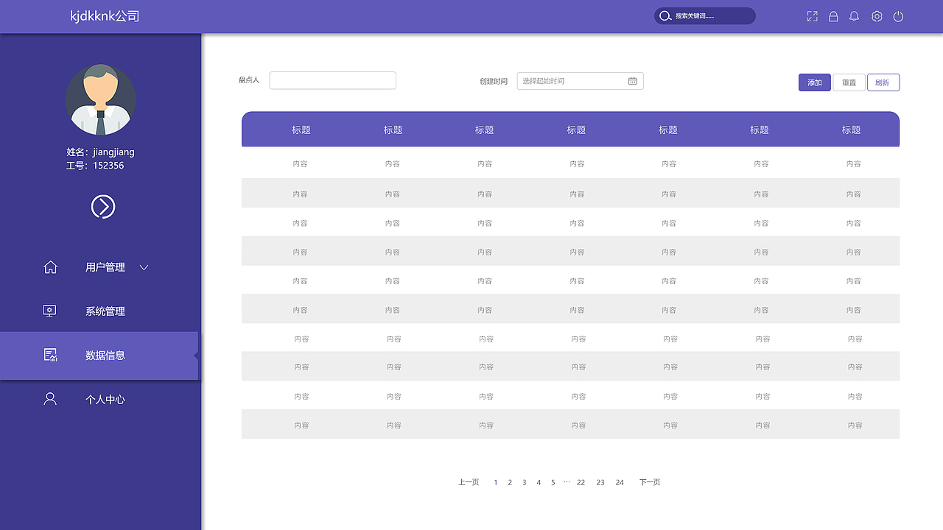Viewport: 943px width, 530px height.
Task: Open the 选择起始时间 date picker field
Action: pos(581,81)
